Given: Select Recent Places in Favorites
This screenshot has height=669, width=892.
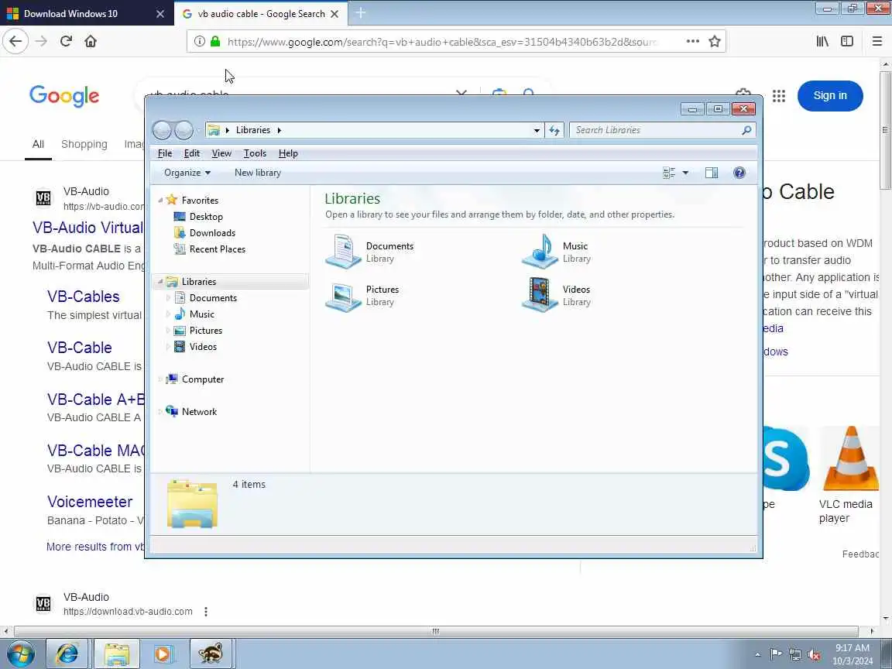Looking at the screenshot, I should (218, 249).
